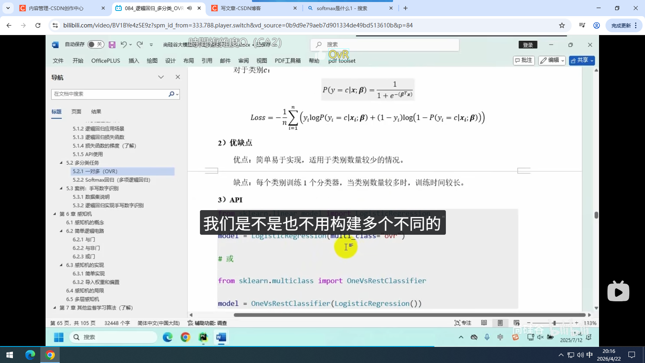Mute the Bilibili tab audio icon
This screenshot has height=363, width=645.
click(x=189, y=8)
